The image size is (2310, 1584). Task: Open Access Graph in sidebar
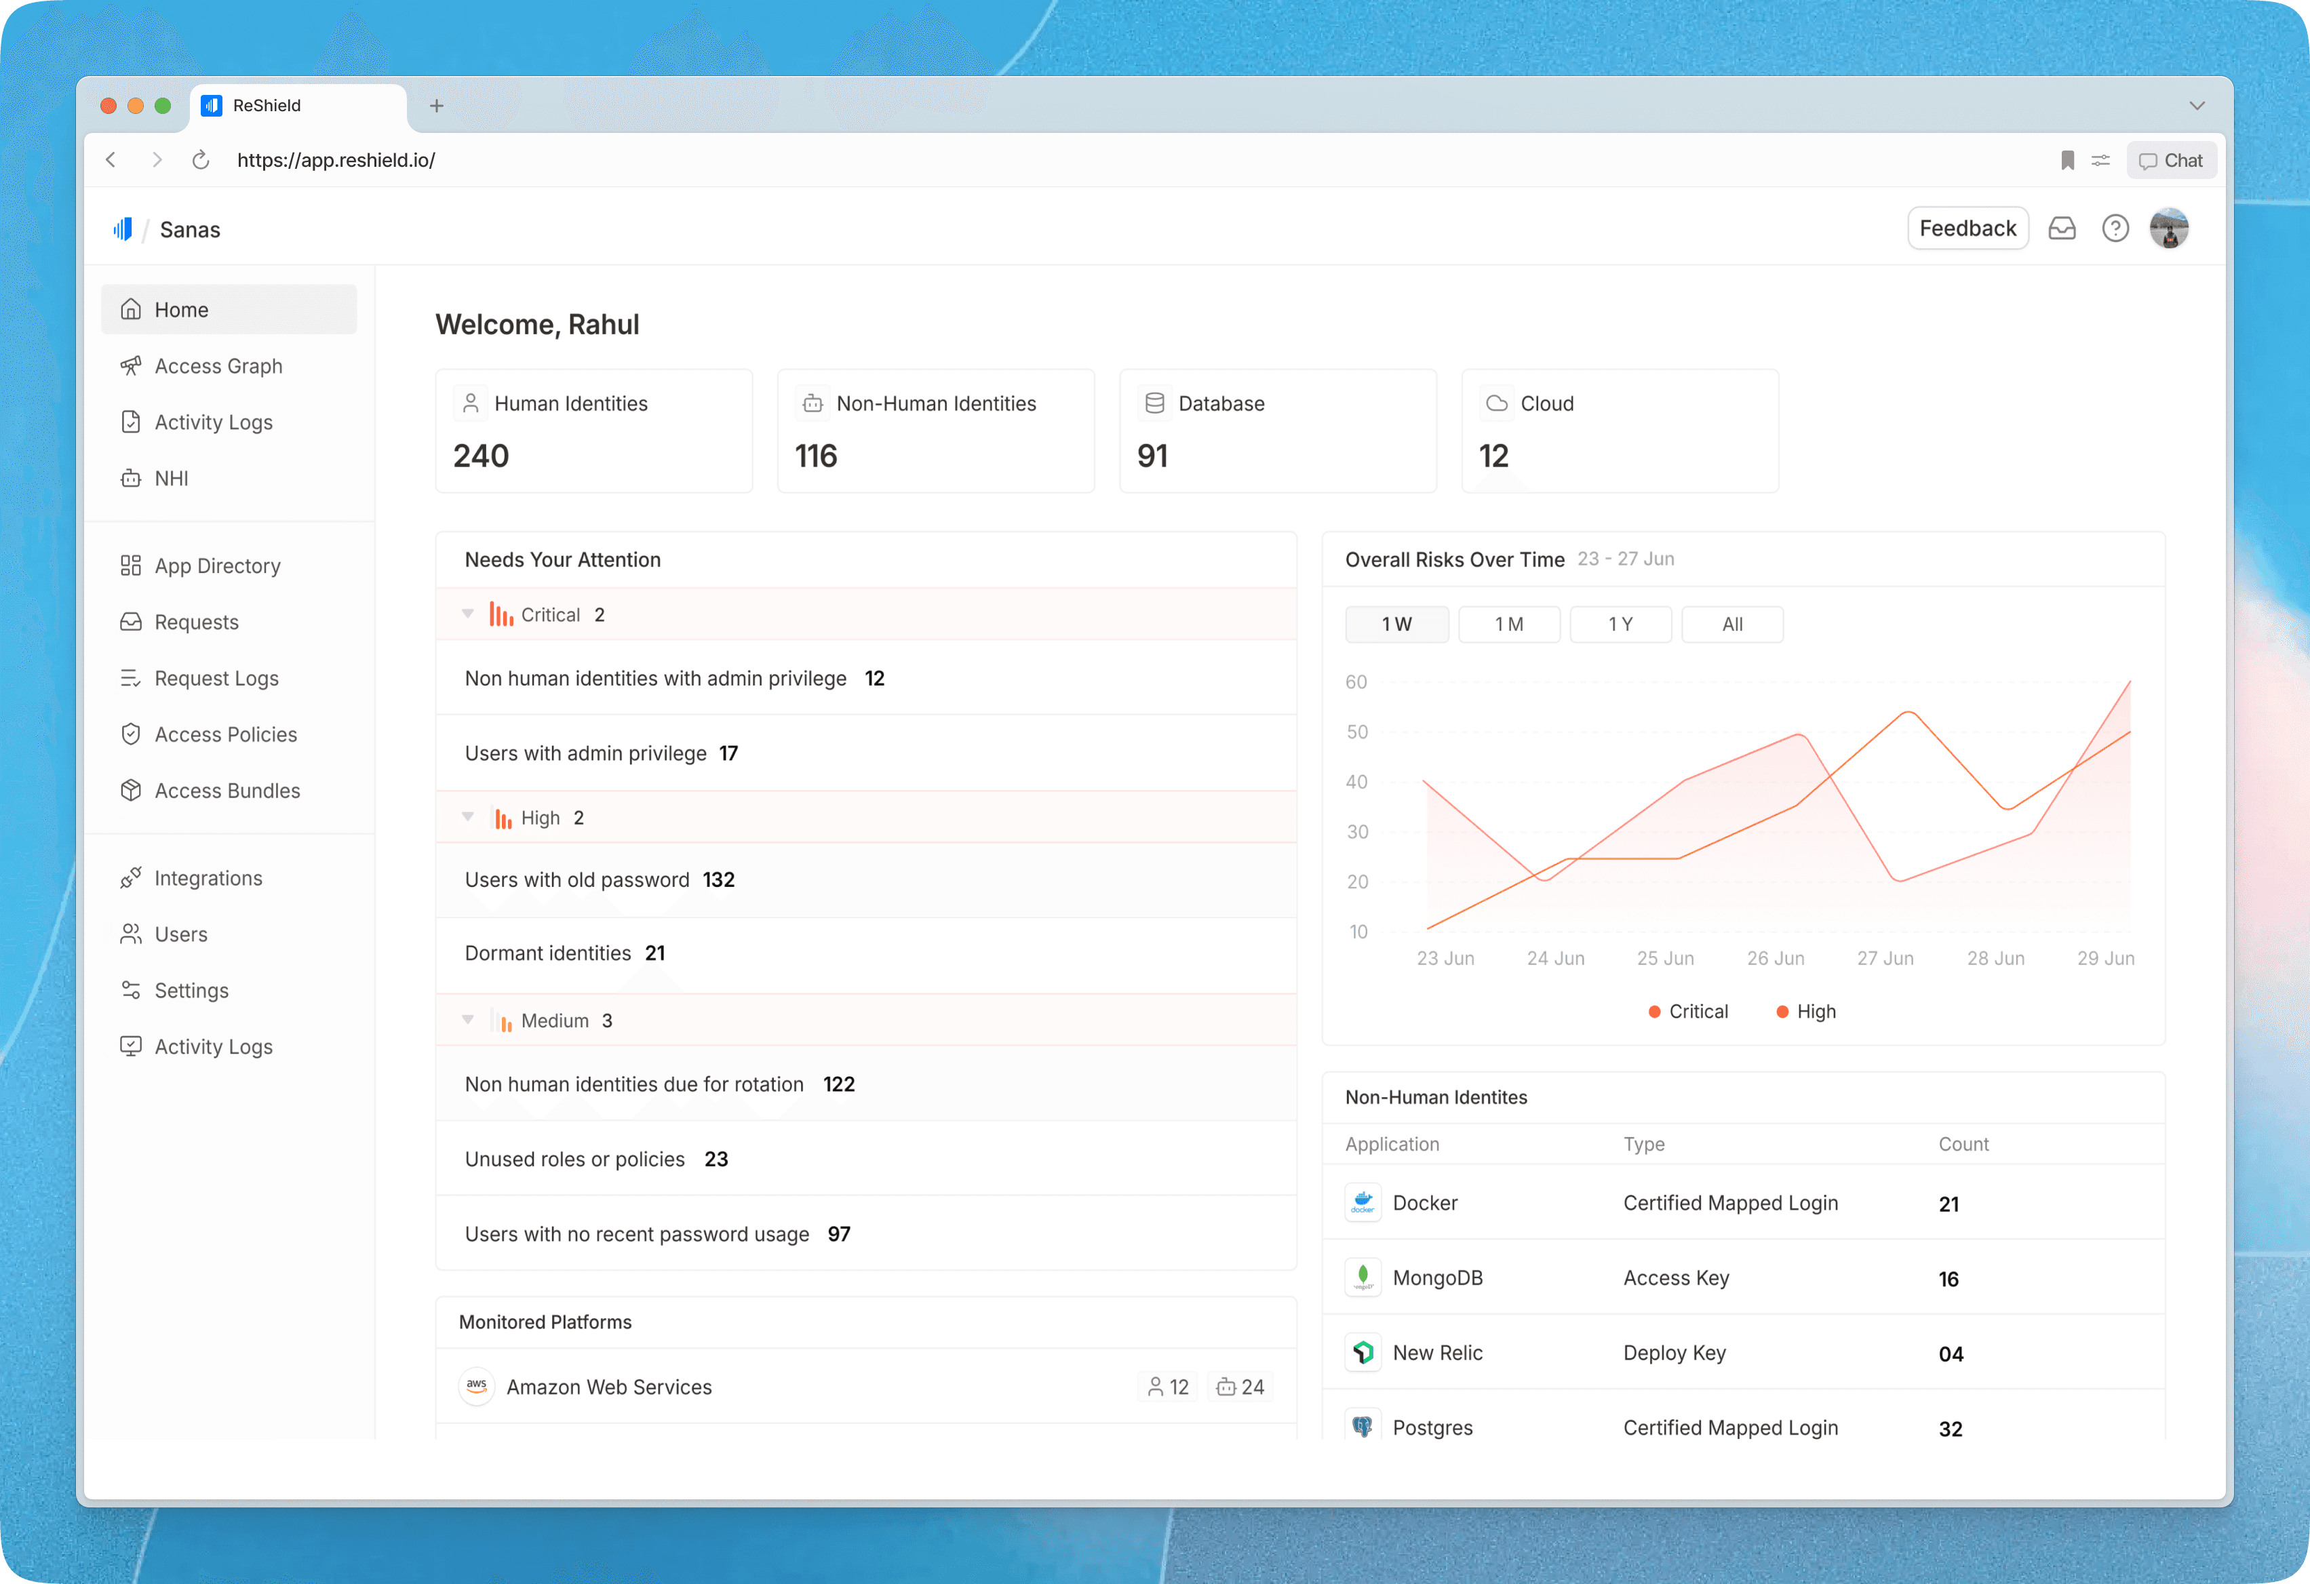click(218, 365)
